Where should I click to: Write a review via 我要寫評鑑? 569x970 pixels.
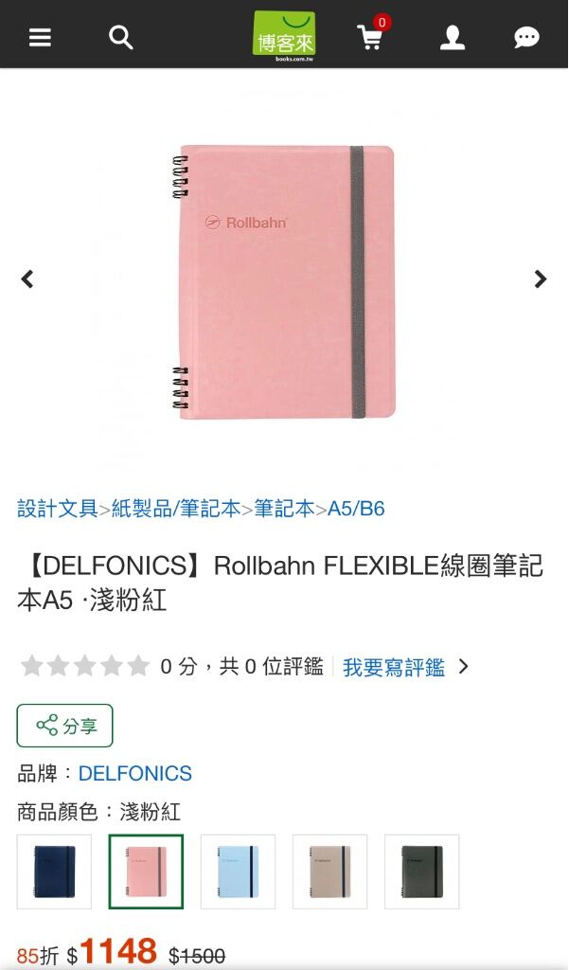click(394, 667)
